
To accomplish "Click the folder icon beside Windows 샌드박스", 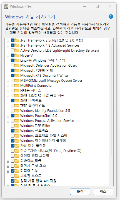I will (17, 131).
